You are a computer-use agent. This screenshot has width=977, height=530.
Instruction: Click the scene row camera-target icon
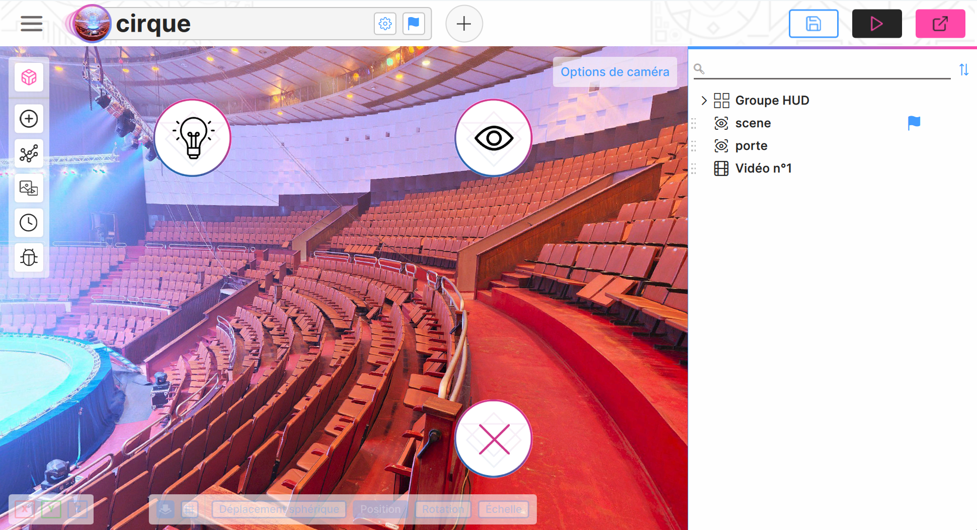721,123
